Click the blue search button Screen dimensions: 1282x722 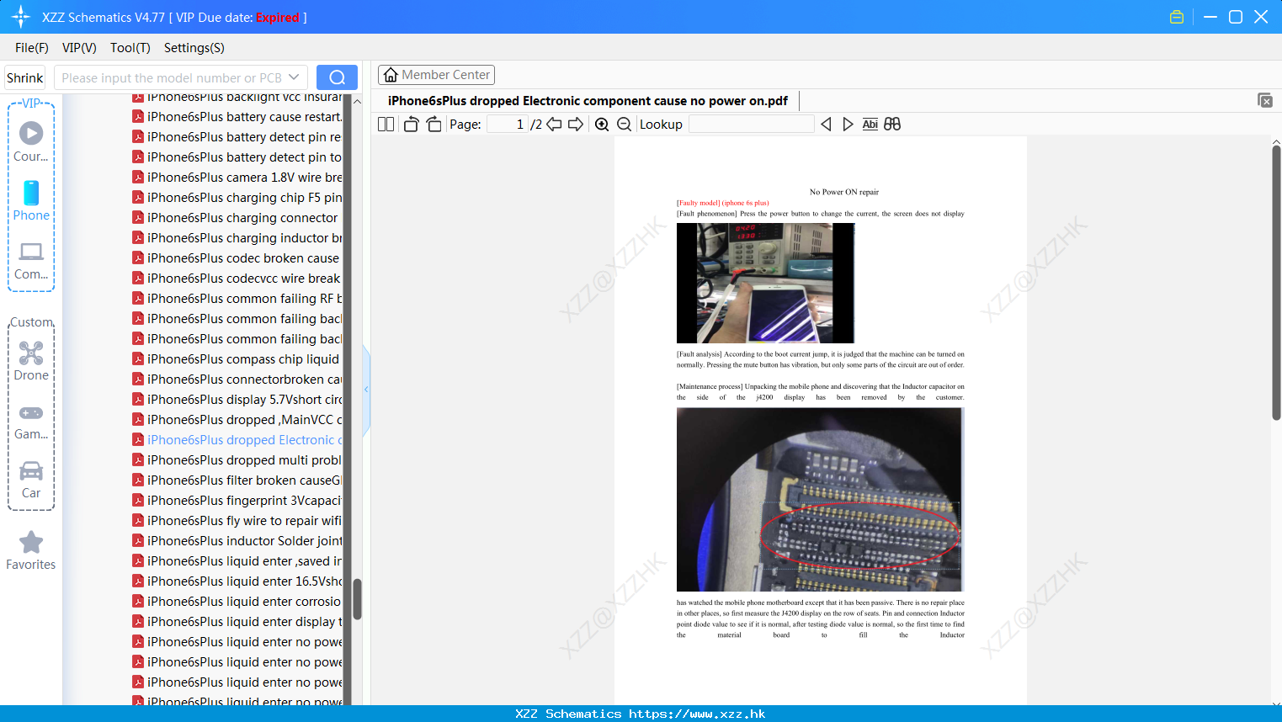[337, 77]
